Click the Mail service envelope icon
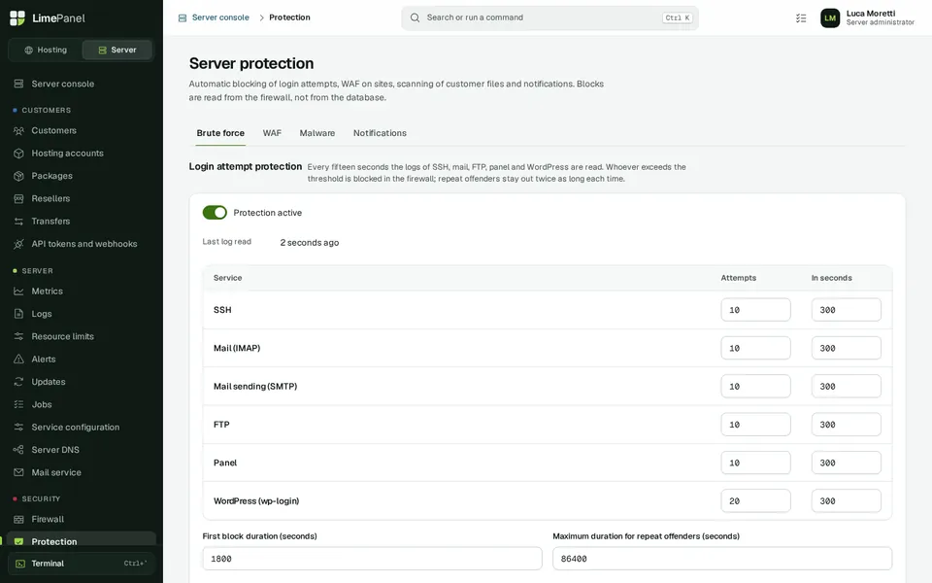The height and width of the screenshot is (583, 932). click(19, 472)
